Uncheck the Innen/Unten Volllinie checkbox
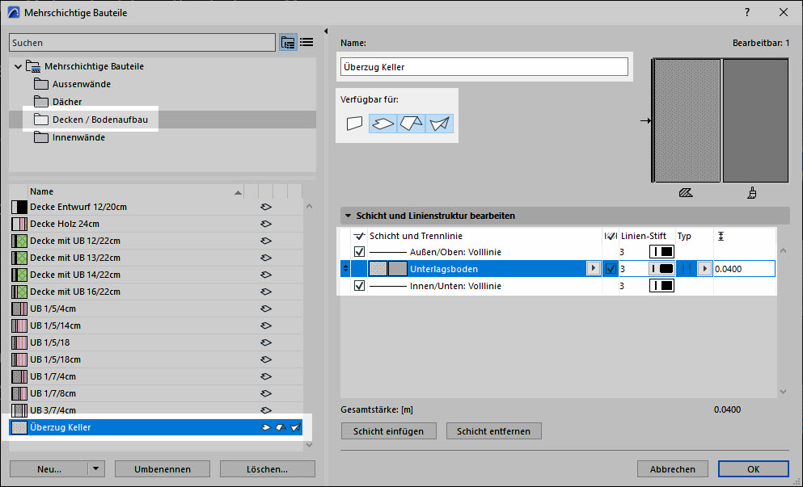803x487 pixels. [359, 286]
